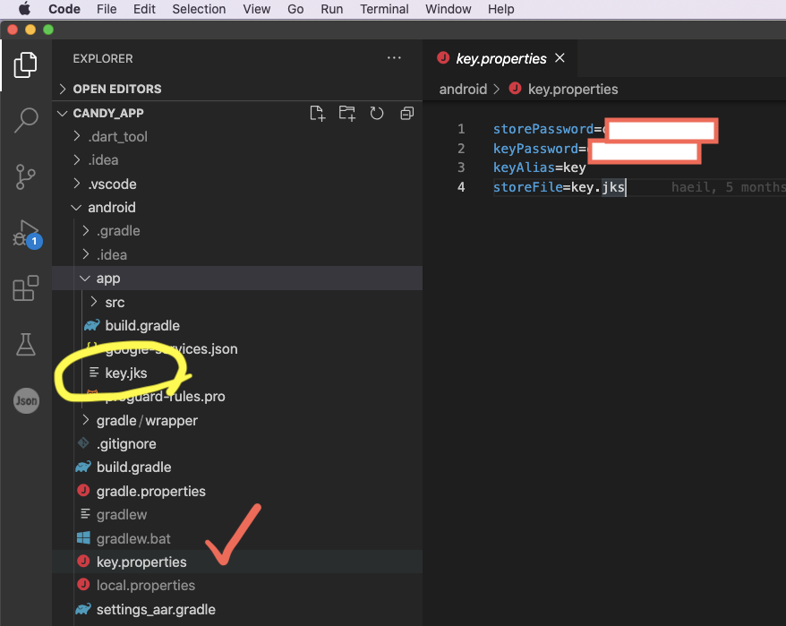Click android in the breadcrumb bar

coord(463,89)
